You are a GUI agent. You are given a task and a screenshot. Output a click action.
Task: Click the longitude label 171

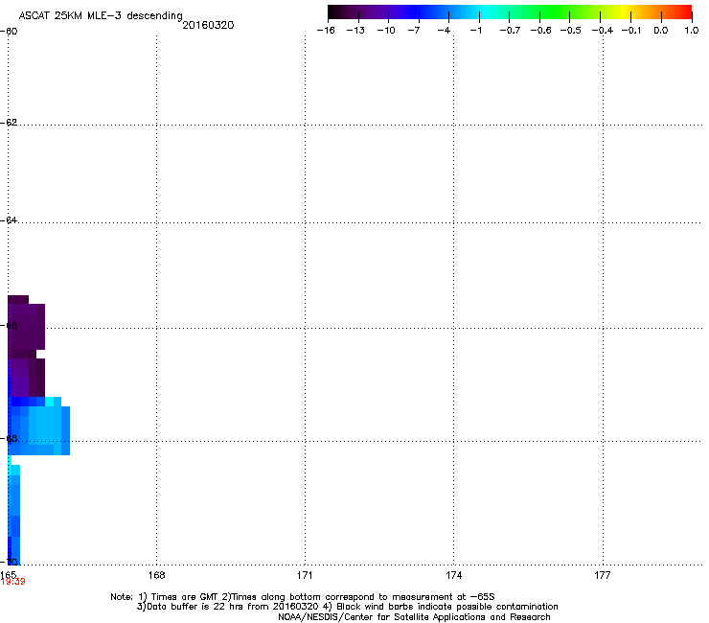(305, 575)
